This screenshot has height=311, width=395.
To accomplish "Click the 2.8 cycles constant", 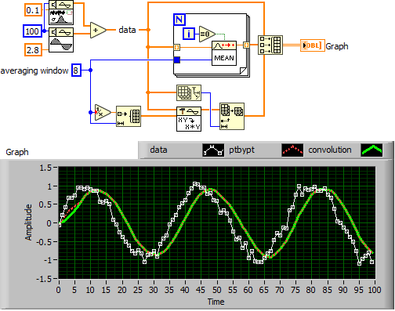I will pyautogui.click(x=33, y=49).
